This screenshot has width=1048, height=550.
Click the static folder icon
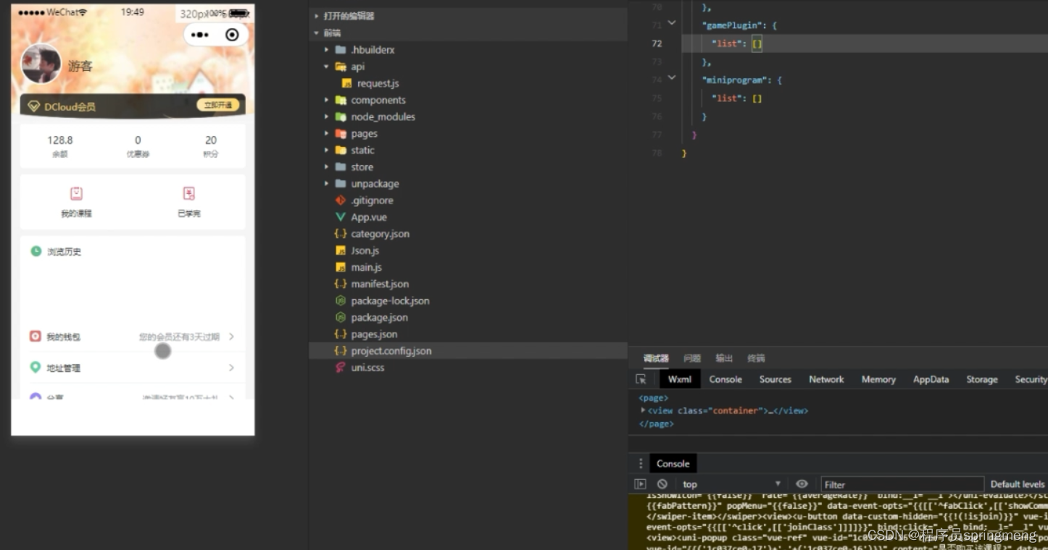tap(341, 151)
